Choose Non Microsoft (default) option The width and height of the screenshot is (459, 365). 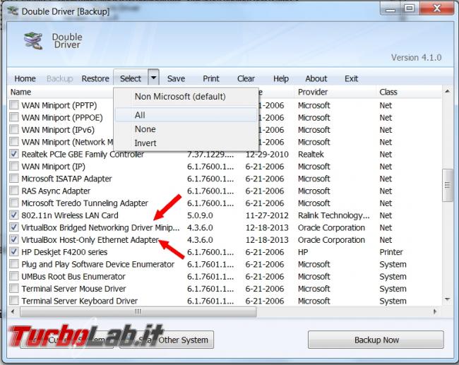[180, 97]
